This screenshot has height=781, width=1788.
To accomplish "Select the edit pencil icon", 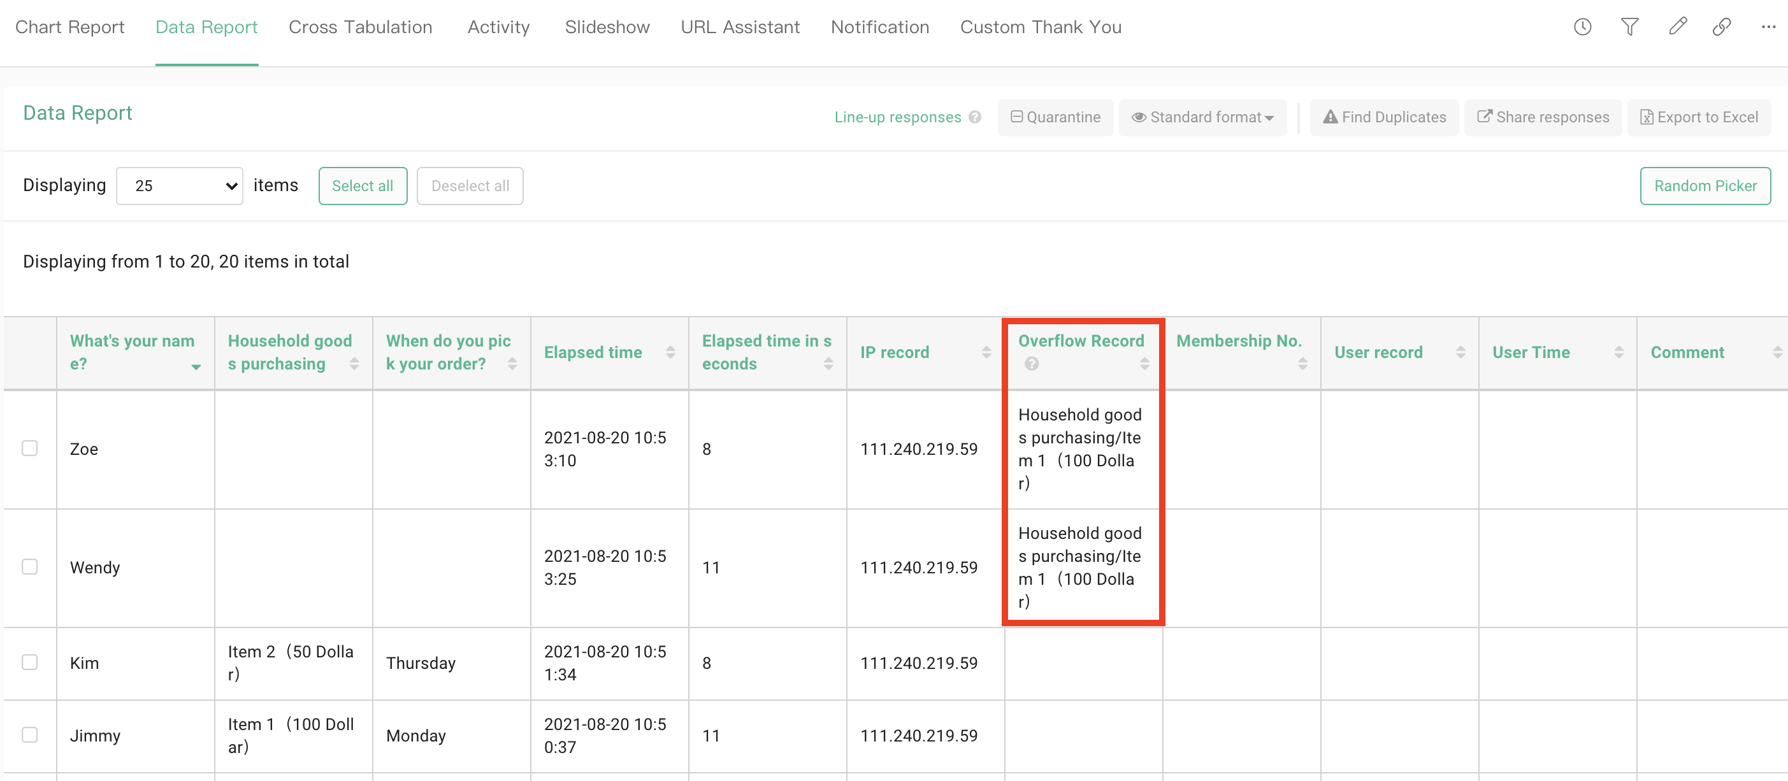I will tap(1678, 26).
